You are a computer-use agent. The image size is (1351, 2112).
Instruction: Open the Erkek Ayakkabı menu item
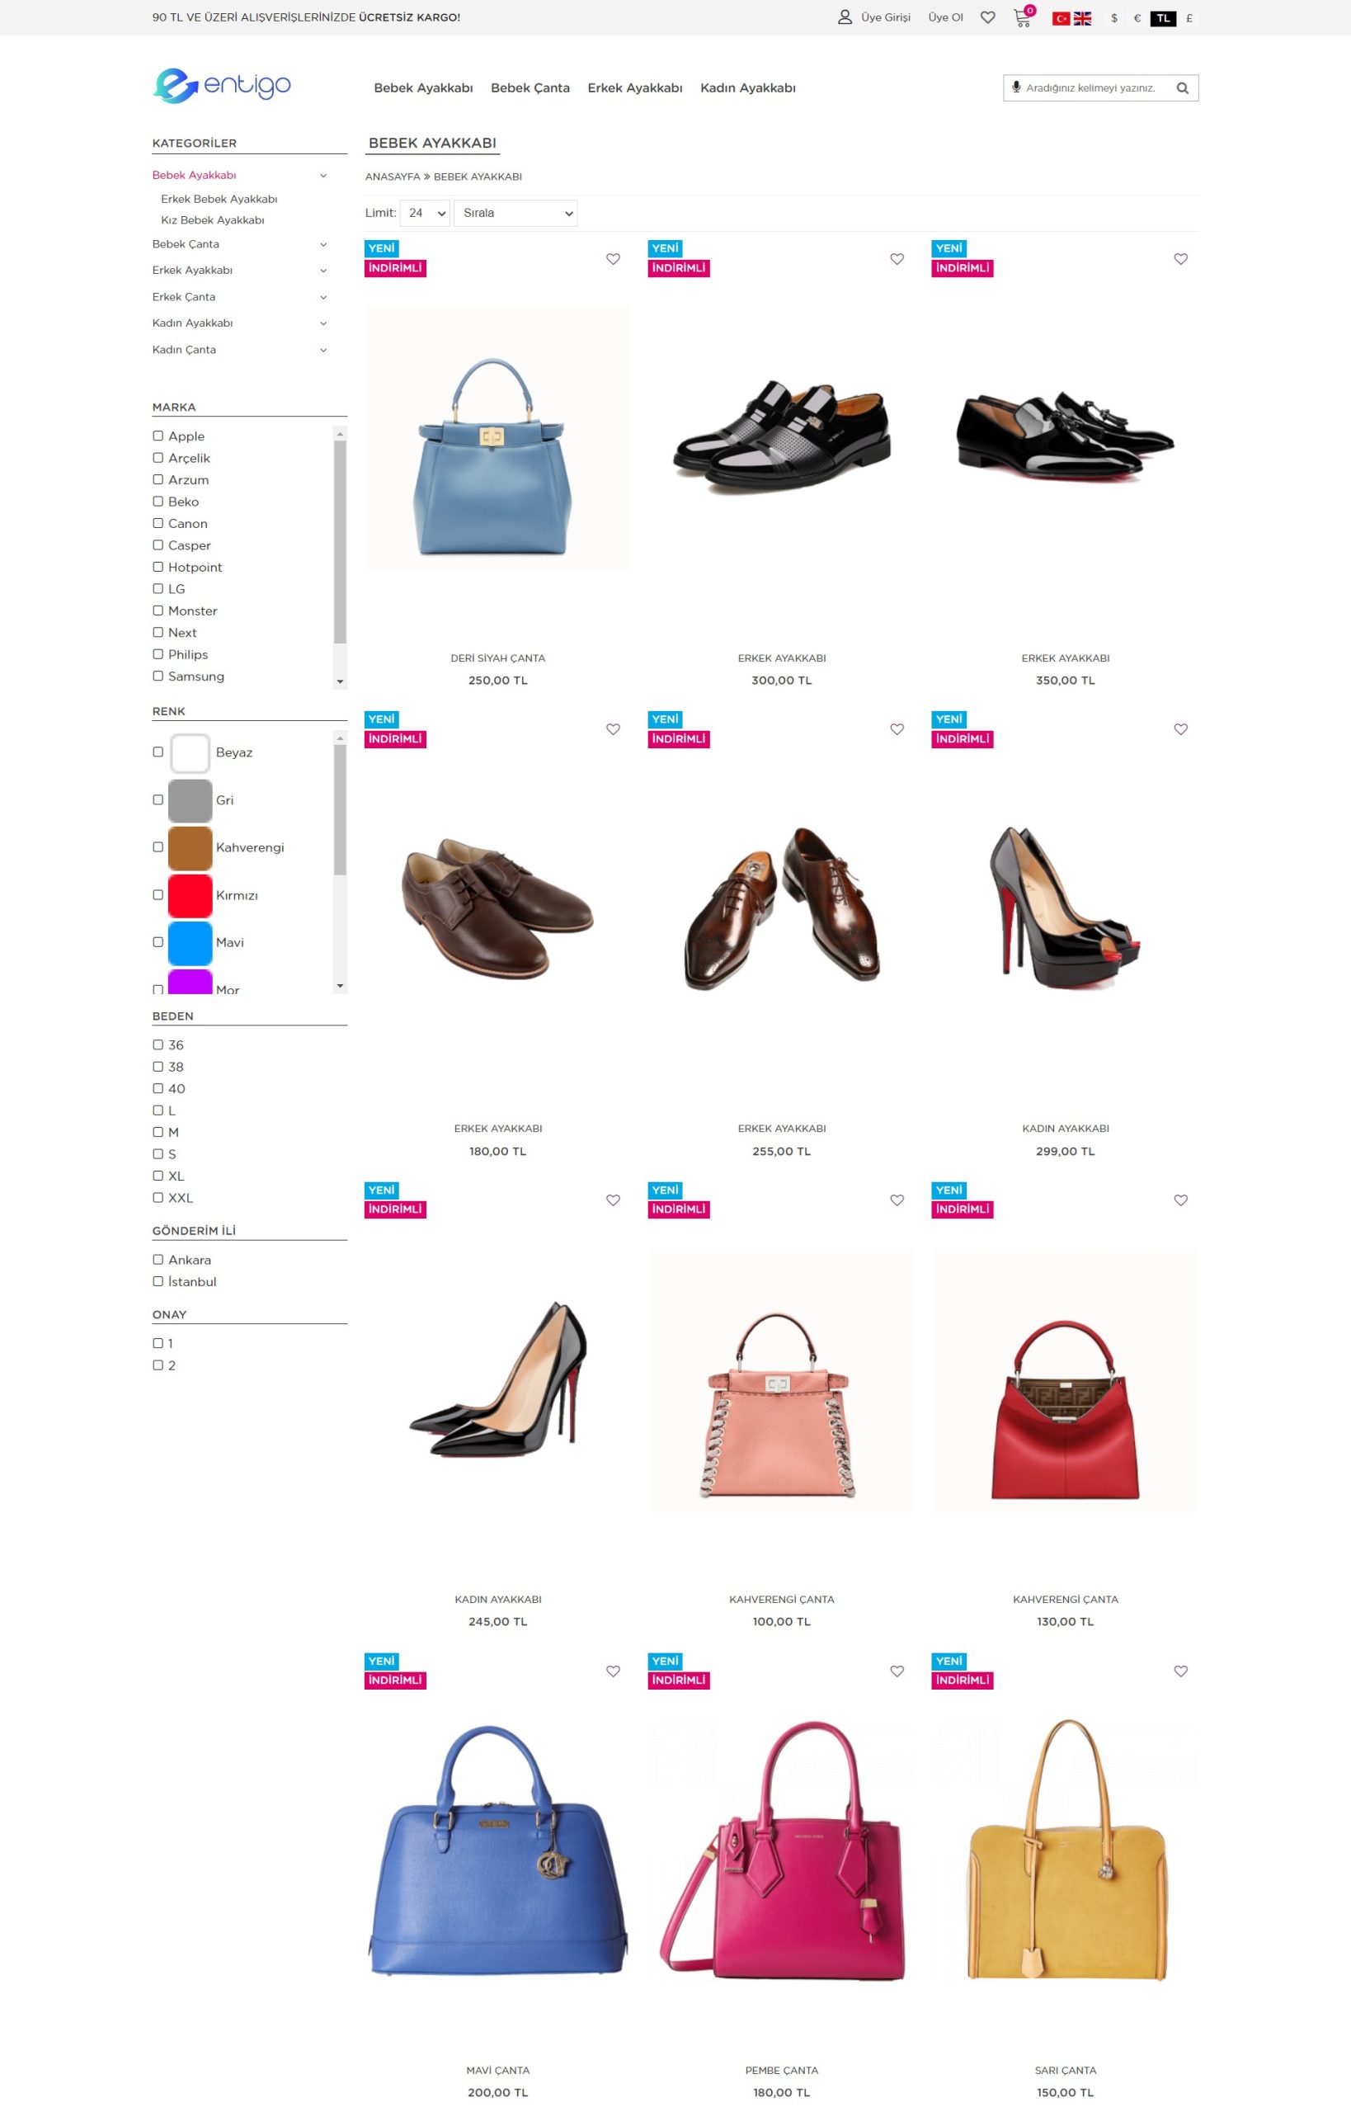coord(635,87)
